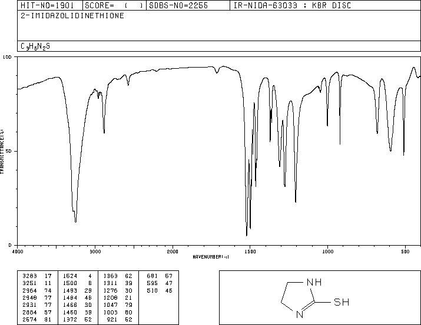Click transmittance value beside 3251 in table

(x=48, y=283)
